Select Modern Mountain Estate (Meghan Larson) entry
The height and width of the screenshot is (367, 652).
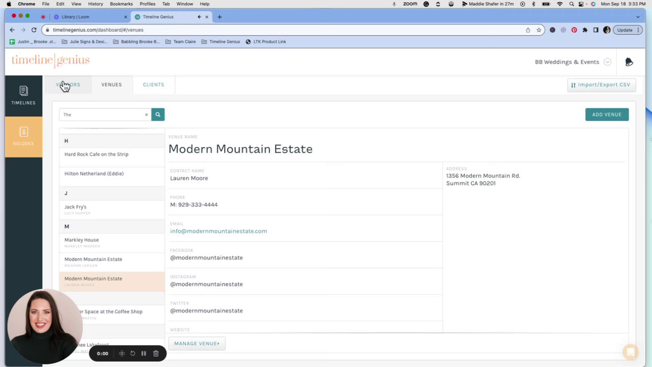(112, 261)
